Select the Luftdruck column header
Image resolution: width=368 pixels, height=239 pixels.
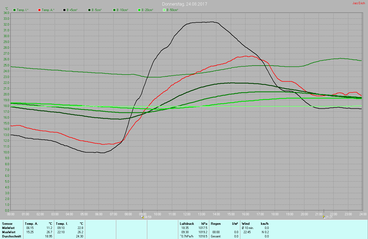[187, 224]
